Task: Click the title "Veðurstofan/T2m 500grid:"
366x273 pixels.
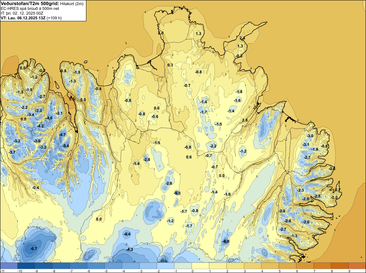Action: pyautogui.click(x=30, y=3)
